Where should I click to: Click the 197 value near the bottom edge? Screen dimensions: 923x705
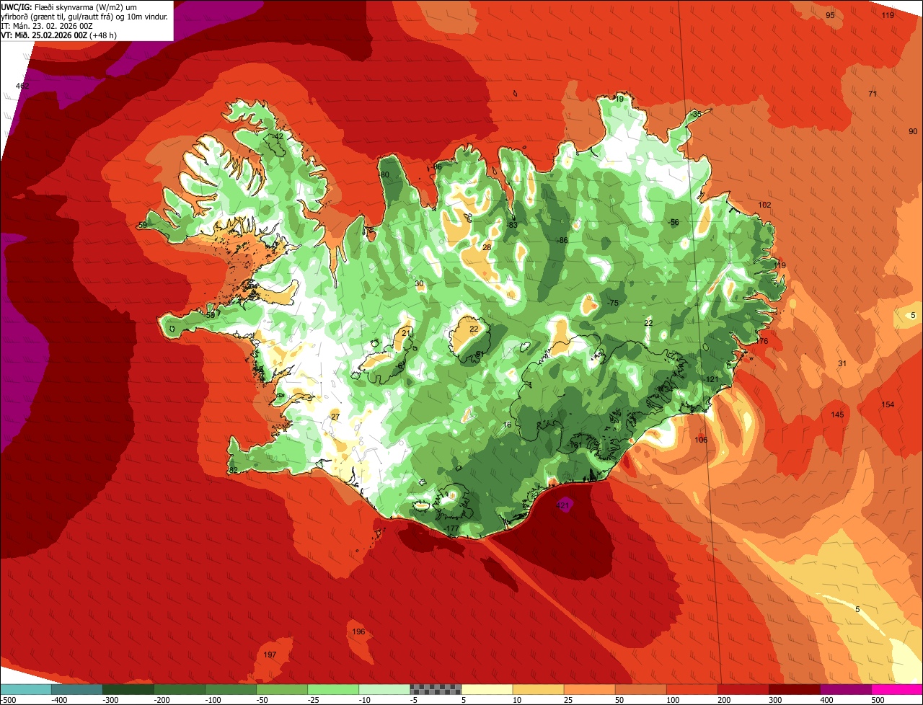pos(270,655)
